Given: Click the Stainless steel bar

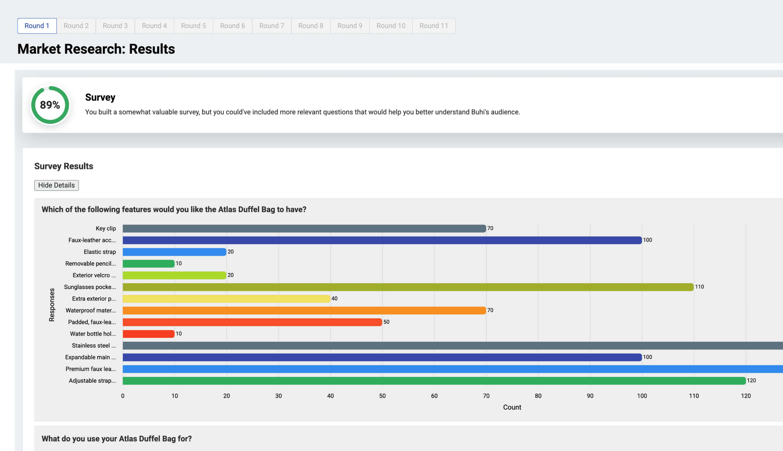Looking at the screenshot, I should point(453,346).
